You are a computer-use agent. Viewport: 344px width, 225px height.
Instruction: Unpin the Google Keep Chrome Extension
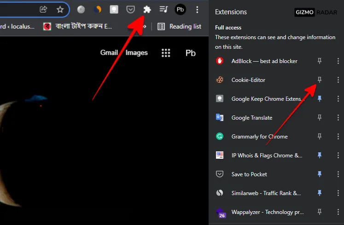(320, 98)
